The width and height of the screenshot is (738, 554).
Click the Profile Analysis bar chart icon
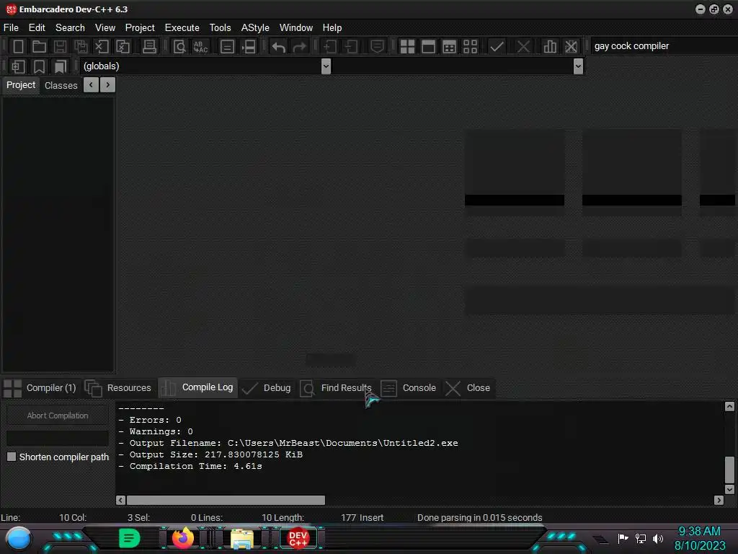(x=550, y=47)
